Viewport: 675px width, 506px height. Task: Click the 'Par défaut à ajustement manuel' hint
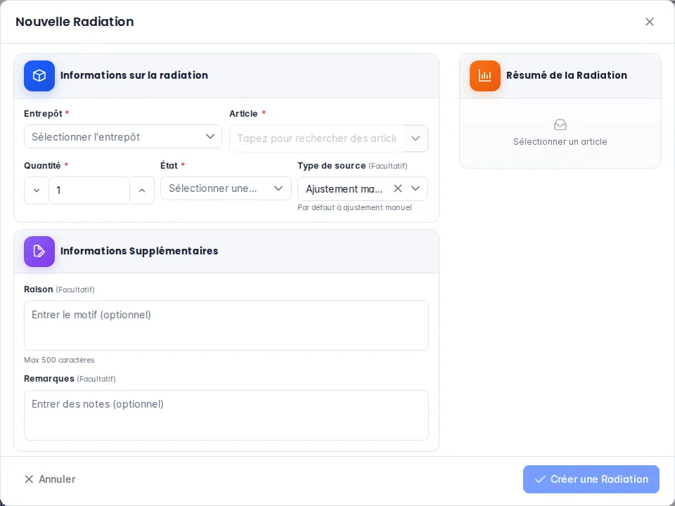pos(354,207)
